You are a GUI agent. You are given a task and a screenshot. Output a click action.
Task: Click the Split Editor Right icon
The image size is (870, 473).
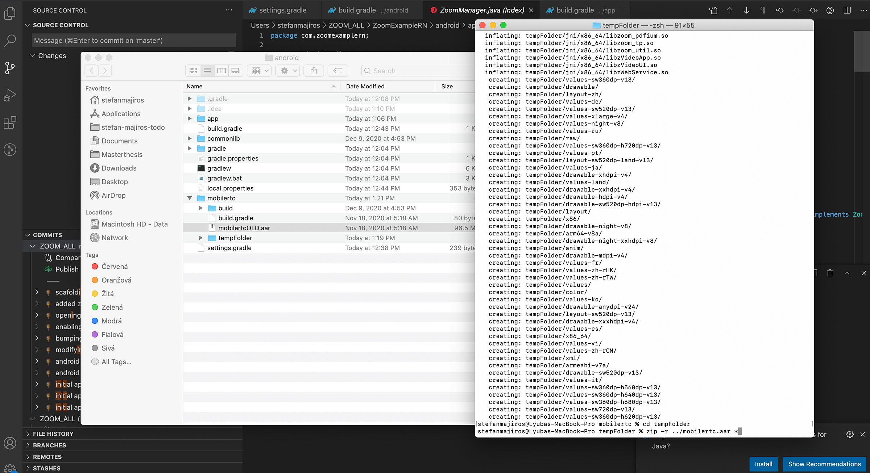pyautogui.click(x=847, y=10)
